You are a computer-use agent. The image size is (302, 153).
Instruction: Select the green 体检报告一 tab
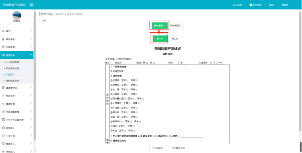[160, 25]
